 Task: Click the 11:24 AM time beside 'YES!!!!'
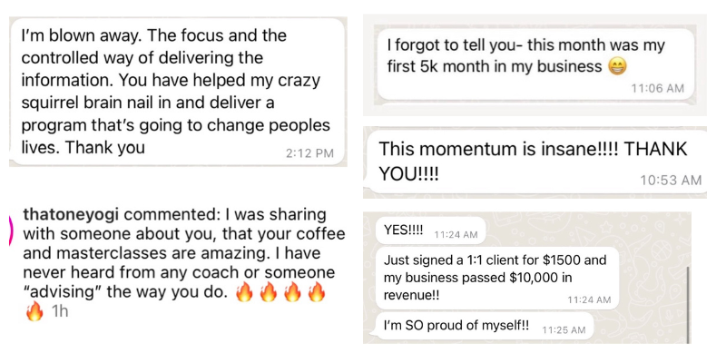pyautogui.click(x=456, y=234)
